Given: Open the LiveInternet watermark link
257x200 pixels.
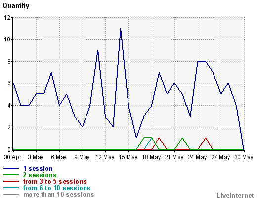Looking at the screenshot, I should click(235, 195).
